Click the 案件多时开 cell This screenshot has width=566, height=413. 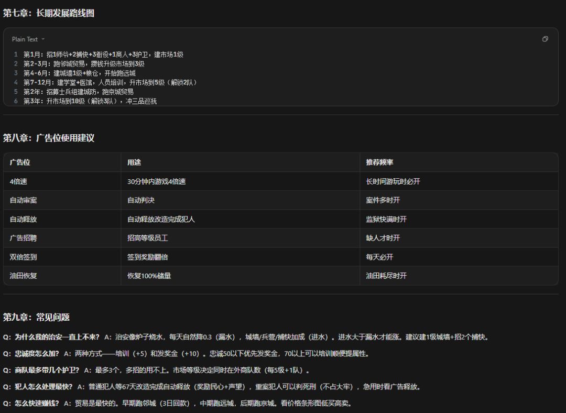pos(459,200)
